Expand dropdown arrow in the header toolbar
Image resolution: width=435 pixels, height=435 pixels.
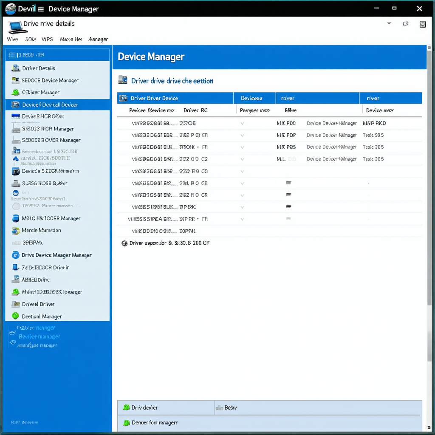coord(389,24)
